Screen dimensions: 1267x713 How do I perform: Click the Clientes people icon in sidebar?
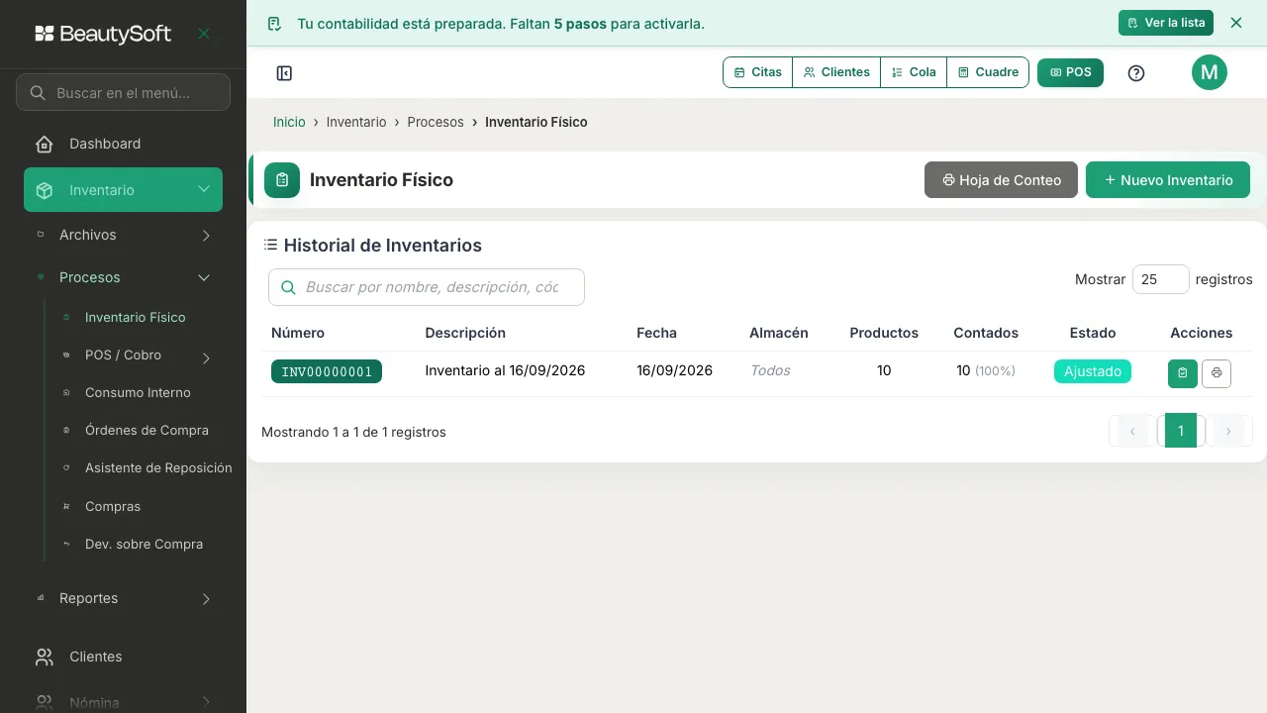(x=45, y=658)
